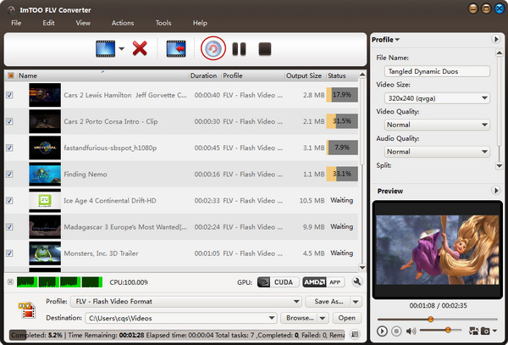Screen dimensions: 508x345
Task: Start conversion with the circular convert button
Action: (213, 48)
